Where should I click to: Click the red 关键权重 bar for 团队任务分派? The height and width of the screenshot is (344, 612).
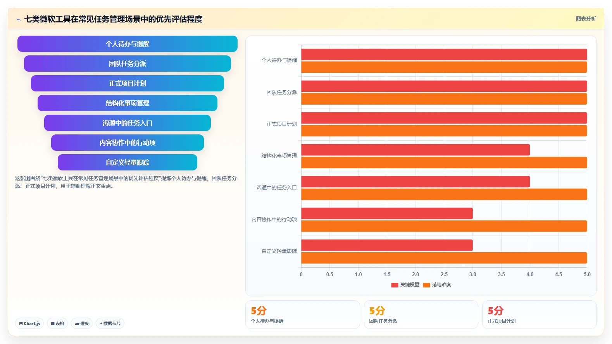pos(444,86)
